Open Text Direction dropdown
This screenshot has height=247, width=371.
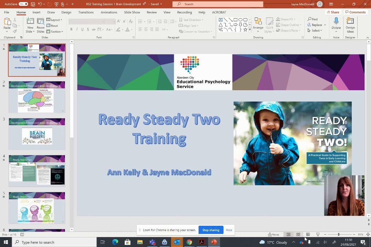point(191,20)
